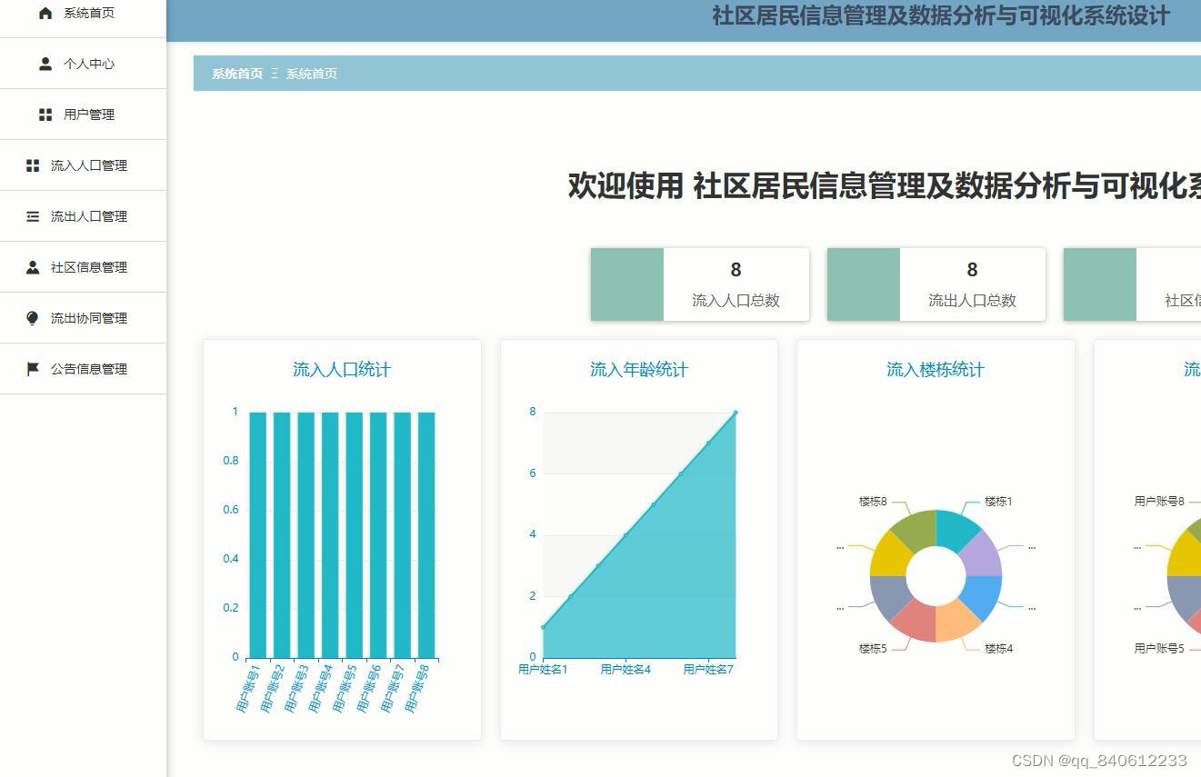
Task: Click the 流入年龄统计 chart title
Action: pos(639,370)
